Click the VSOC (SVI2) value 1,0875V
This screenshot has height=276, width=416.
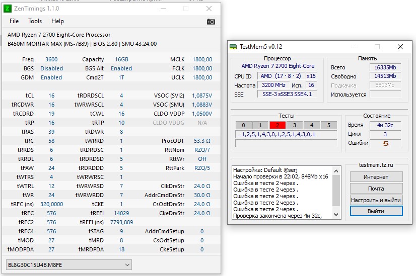[x=202, y=96]
